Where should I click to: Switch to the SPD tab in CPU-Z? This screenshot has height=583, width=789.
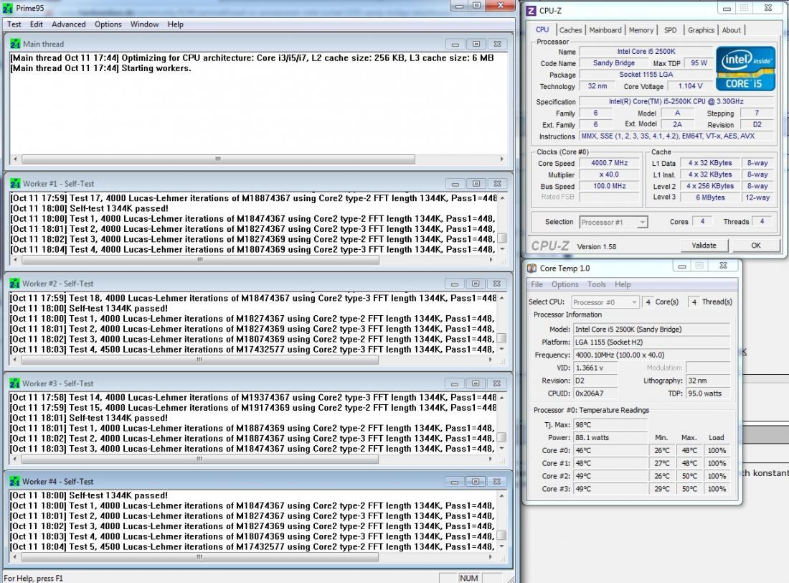tap(670, 30)
